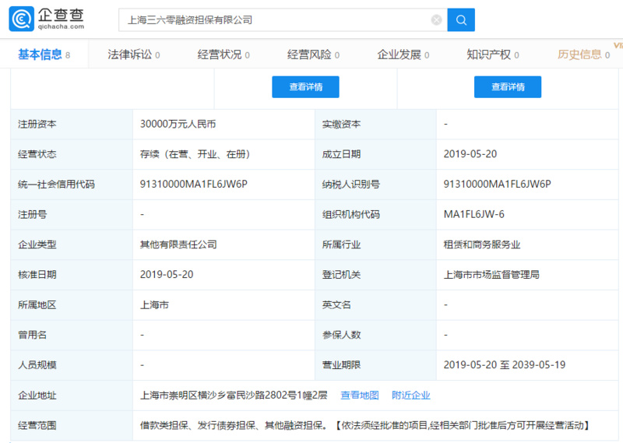Click the 附近企业 link
The height and width of the screenshot is (443, 623).
click(x=411, y=396)
